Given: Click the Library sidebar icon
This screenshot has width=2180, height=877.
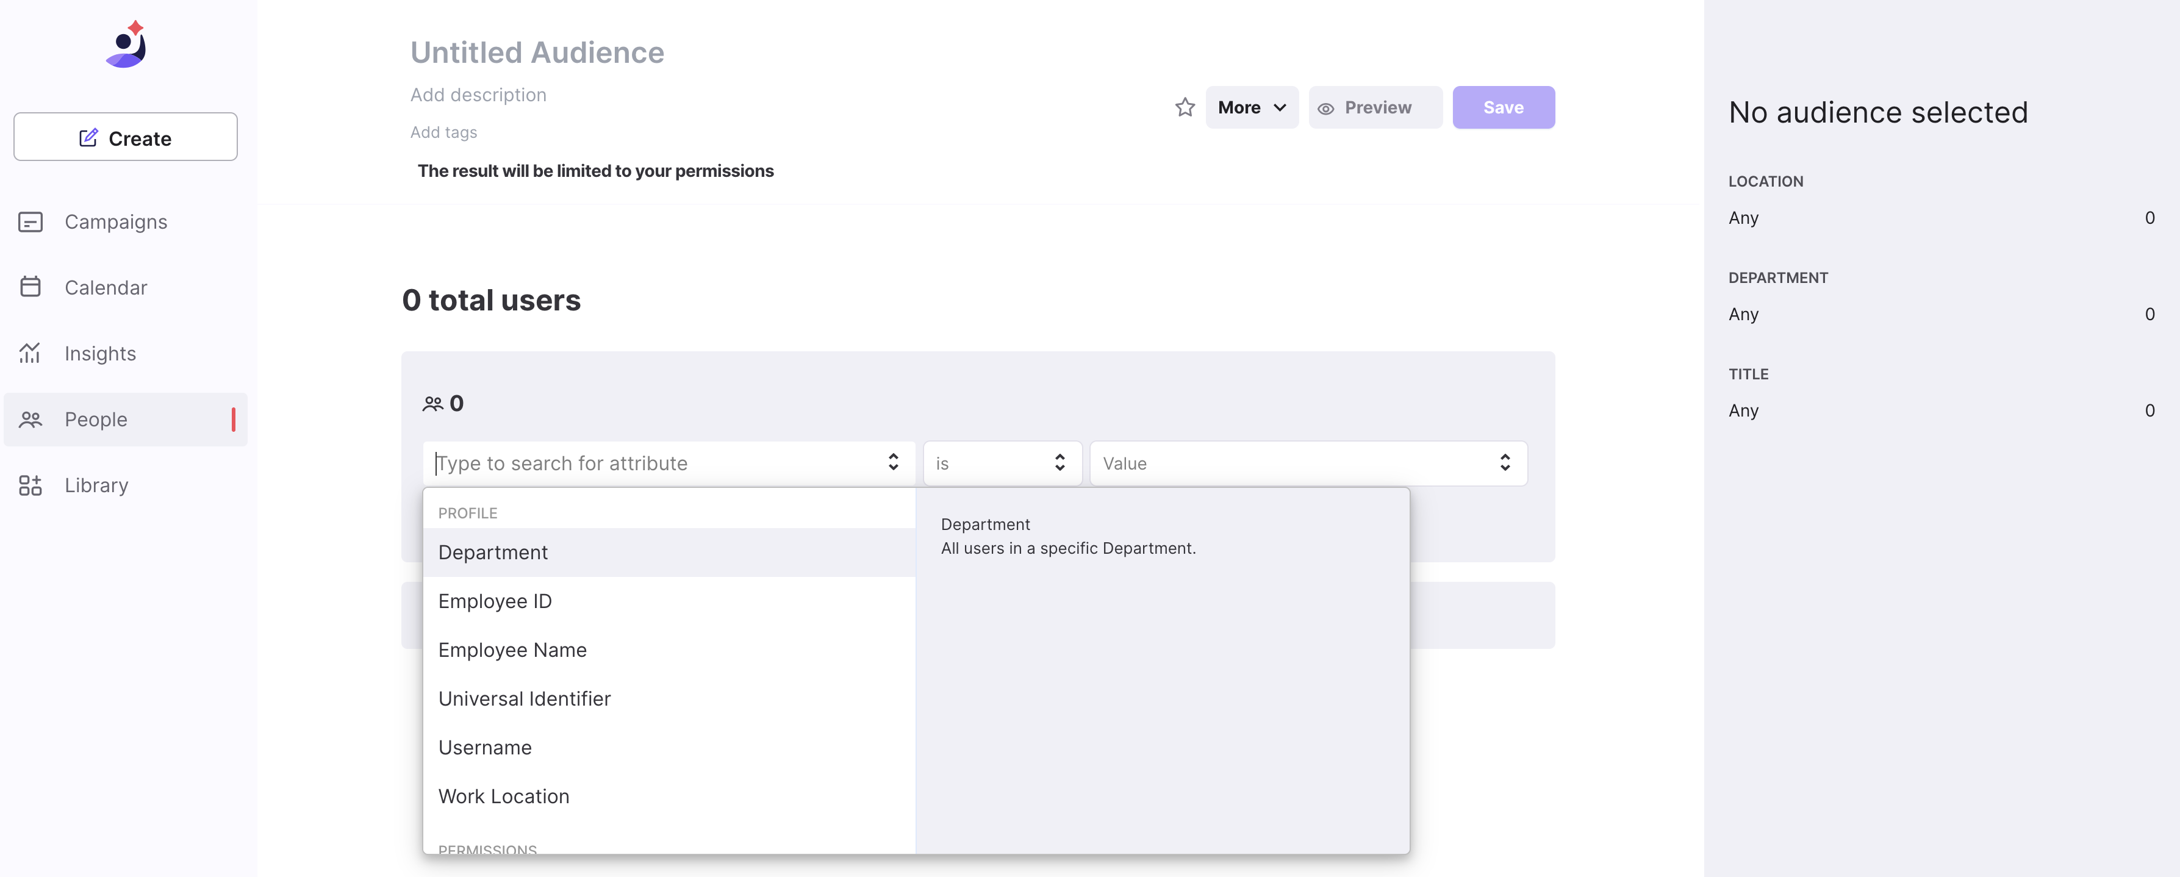Looking at the screenshot, I should (x=30, y=485).
